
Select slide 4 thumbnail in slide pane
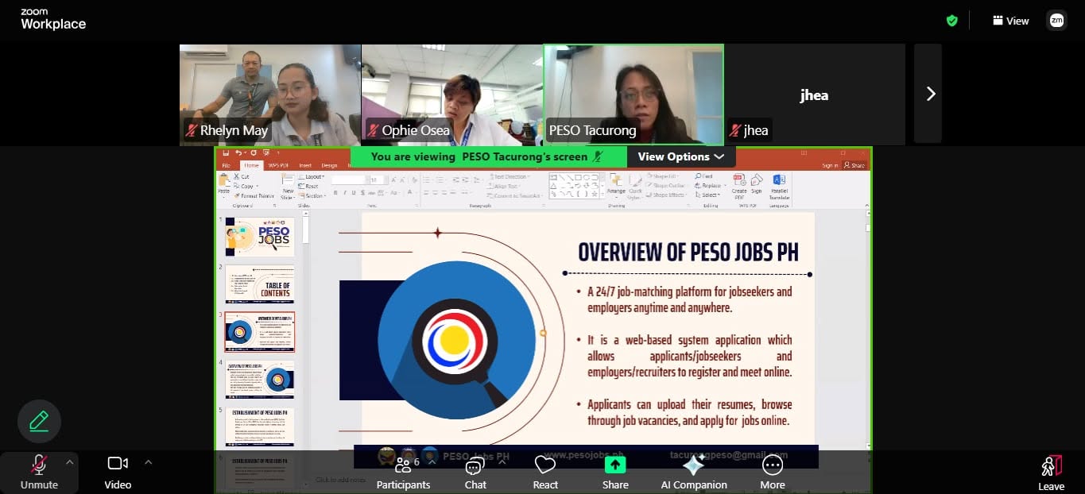(259, 379)
